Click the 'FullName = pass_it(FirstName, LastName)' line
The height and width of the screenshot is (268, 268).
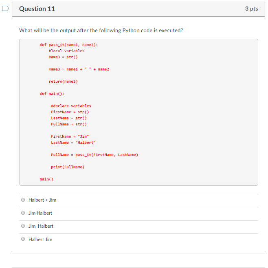(94, 155)
